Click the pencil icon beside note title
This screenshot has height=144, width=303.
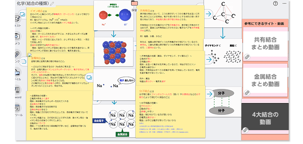52,4
